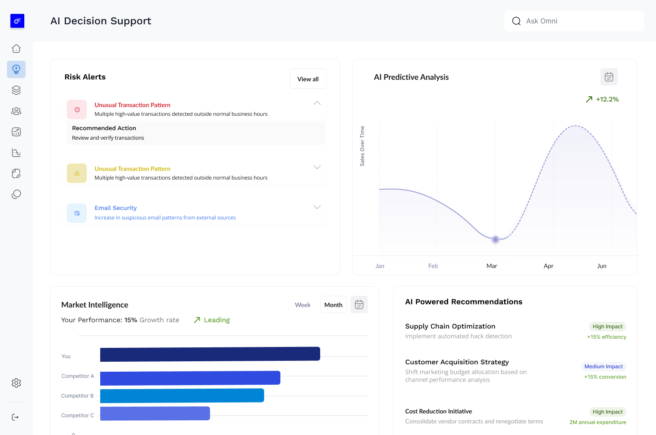656x435 pixels.
Task: Switch Market Intelligence to Week view
Action: (x=302, y=305)
